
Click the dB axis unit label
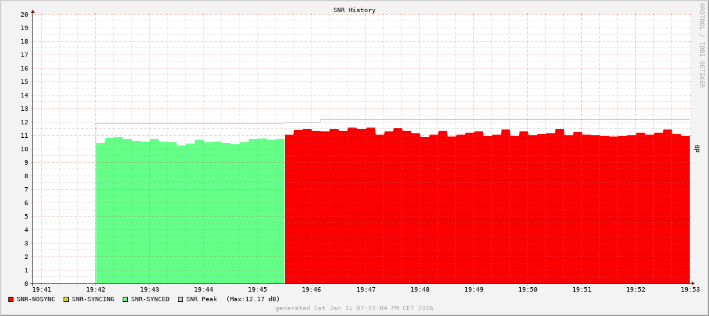coord(697,149)
